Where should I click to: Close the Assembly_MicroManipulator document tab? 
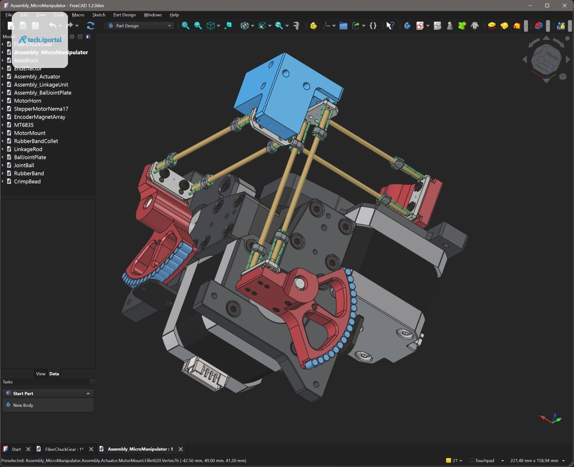pos(180,449)
